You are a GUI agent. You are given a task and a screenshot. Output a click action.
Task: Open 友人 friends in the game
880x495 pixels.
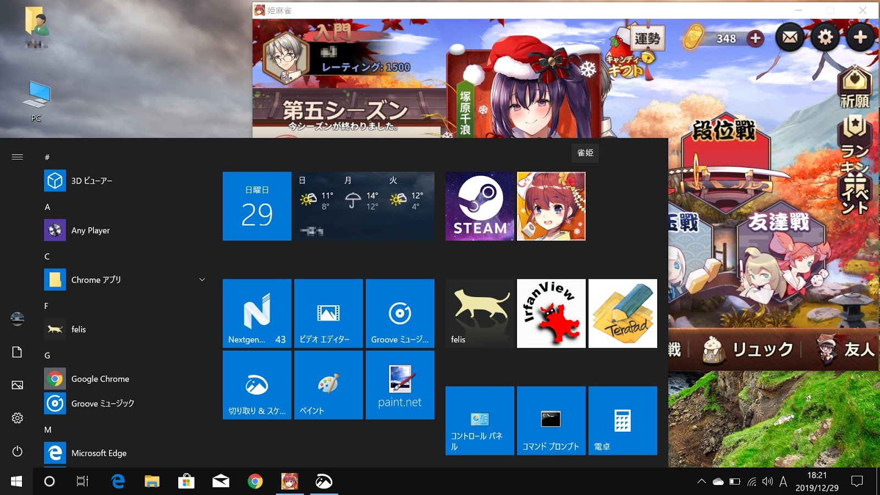pyautogui.click(x=846, y=350)
